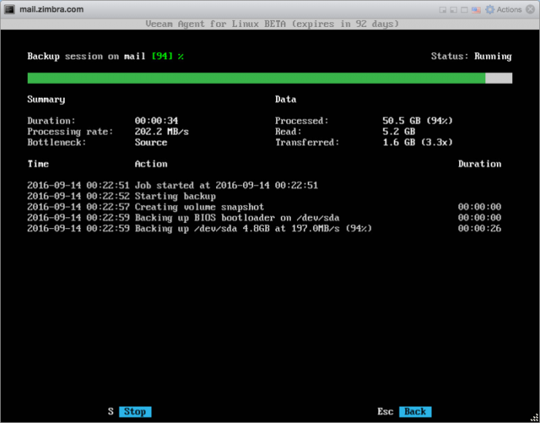This screenshot has width=540, height=423.
Task: Click the 5.2 GB read value
Action: click(399, 132)
